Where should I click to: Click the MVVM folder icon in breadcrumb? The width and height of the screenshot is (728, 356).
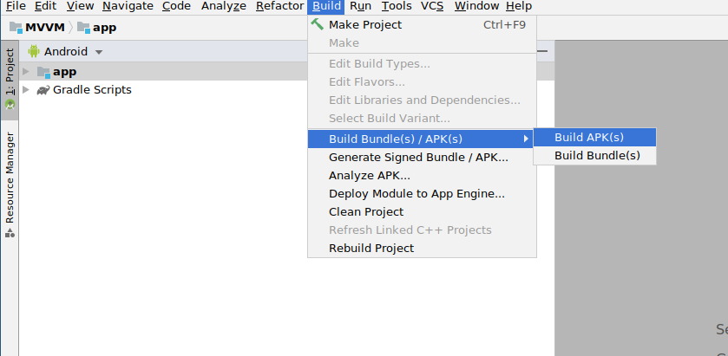16,28
